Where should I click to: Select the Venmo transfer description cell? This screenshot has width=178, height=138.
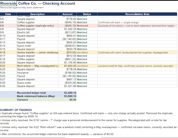click(x=37, y=53)
